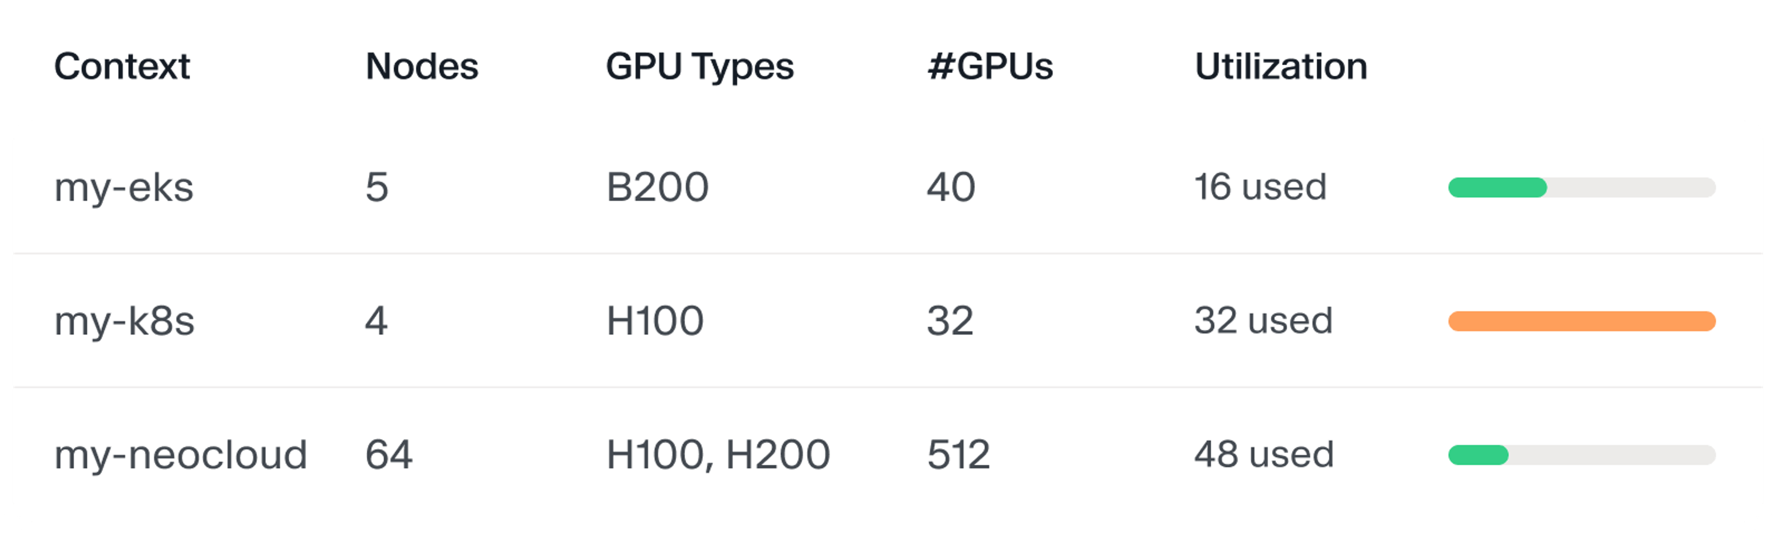1776x535 pixels.
Task: Click the 48 used utilization label
Action: pyautogui.click(x=1264, y=455)
